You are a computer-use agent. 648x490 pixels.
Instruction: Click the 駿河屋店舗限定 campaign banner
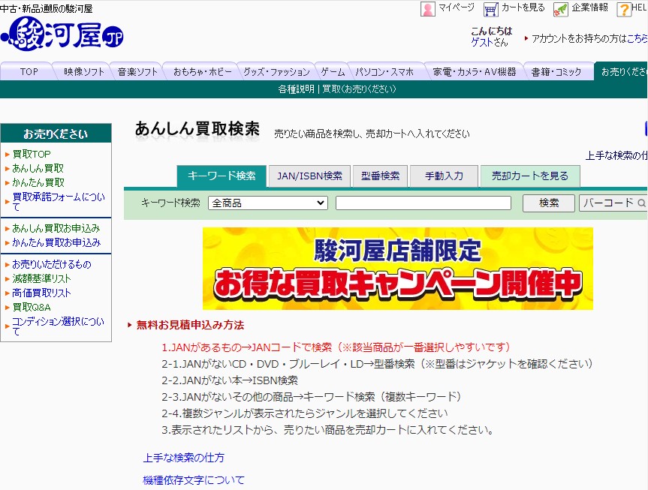(397, 269)
